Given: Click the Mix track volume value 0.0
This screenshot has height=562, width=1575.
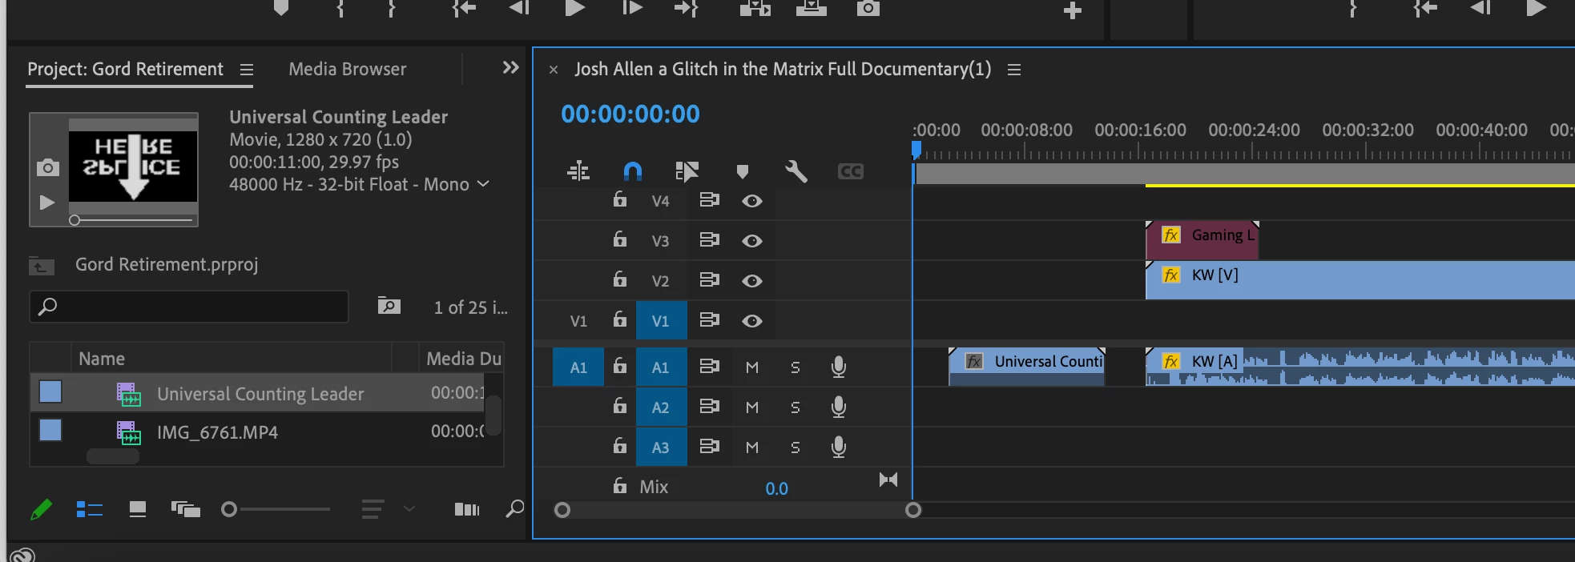Looking at the screenshot, I should [x=776, y=488].
